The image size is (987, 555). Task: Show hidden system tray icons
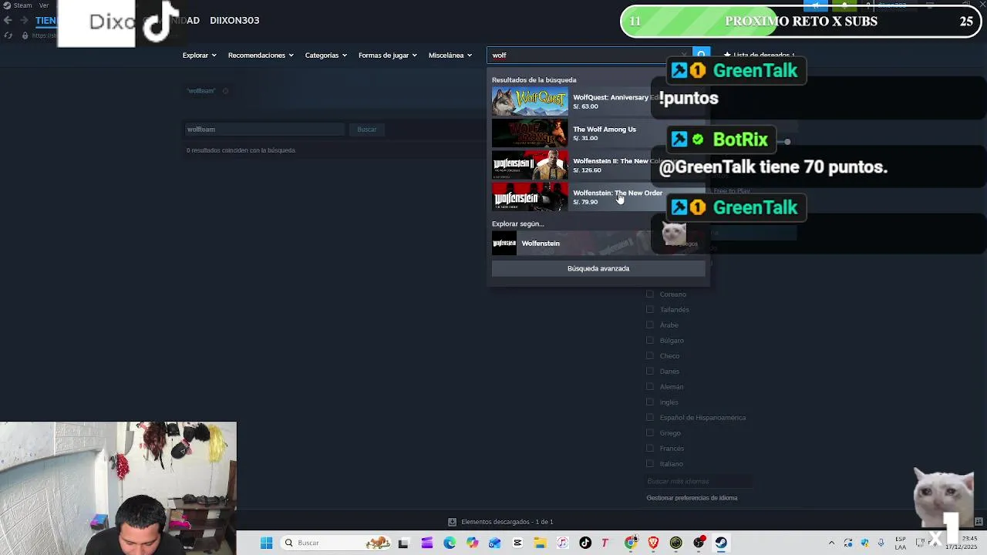[x=831, y=543]
